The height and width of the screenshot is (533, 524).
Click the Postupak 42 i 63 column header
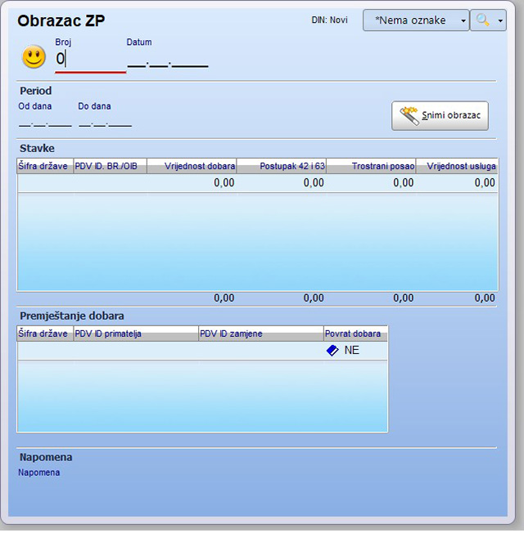[x=282, y=166]
